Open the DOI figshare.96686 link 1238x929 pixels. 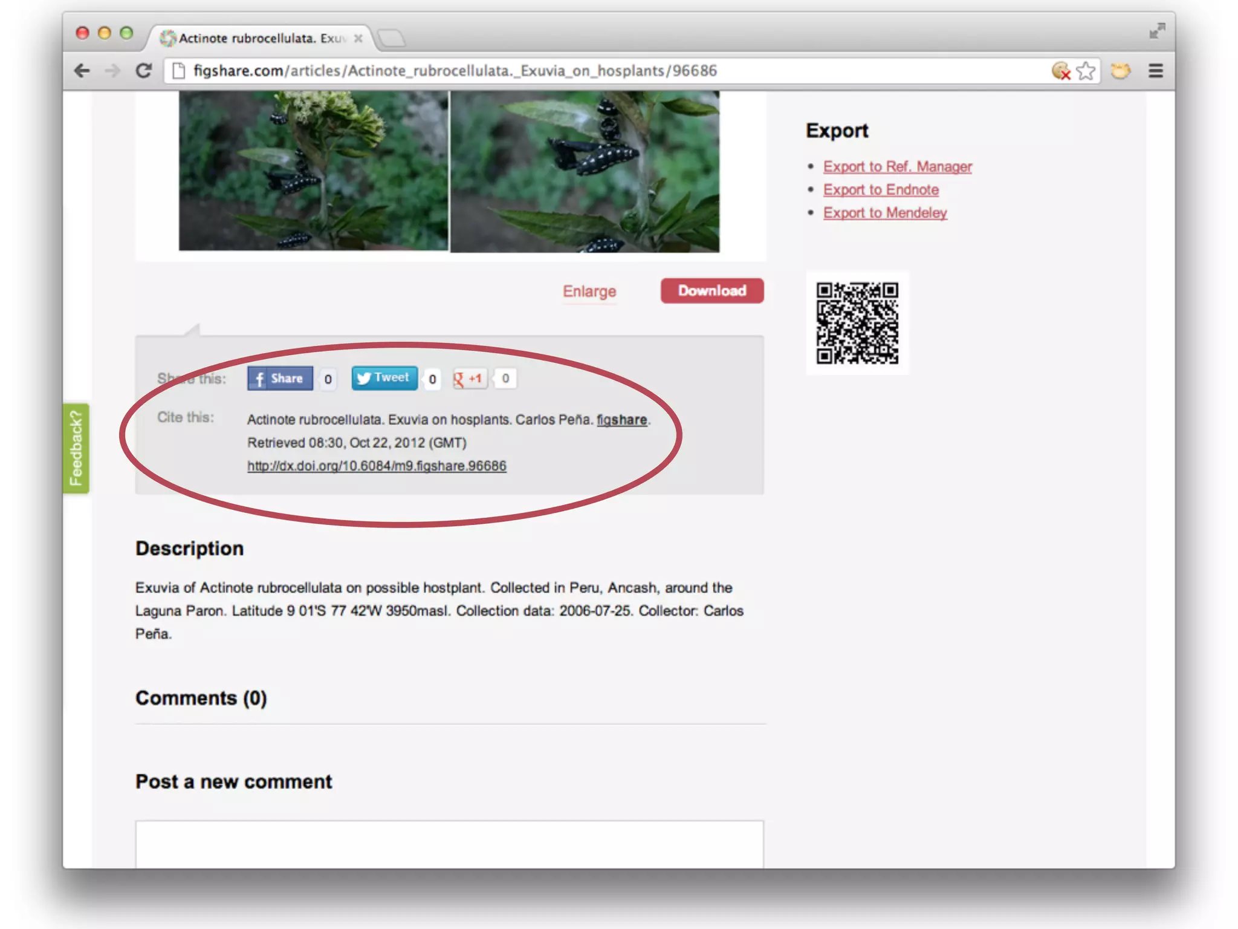click(377, 466)
